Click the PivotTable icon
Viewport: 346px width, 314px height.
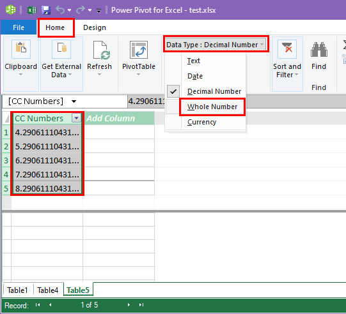click(139, 50)
